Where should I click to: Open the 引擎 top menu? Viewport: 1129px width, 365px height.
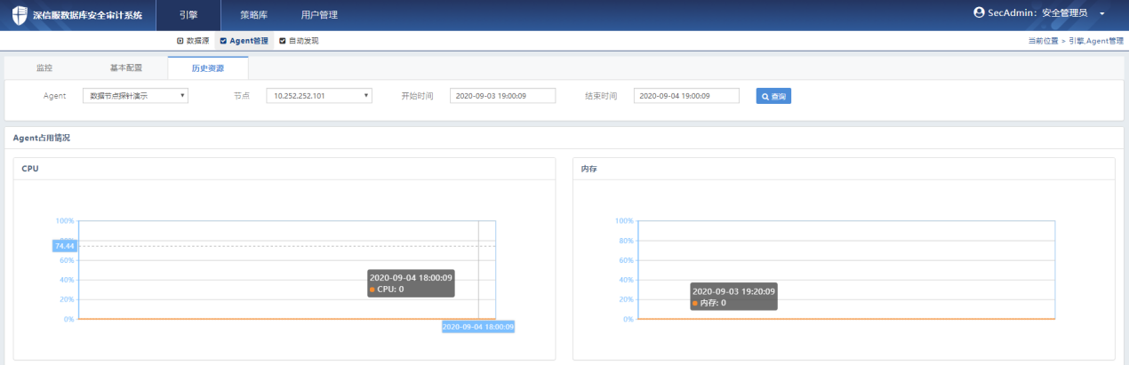[188, 15]
